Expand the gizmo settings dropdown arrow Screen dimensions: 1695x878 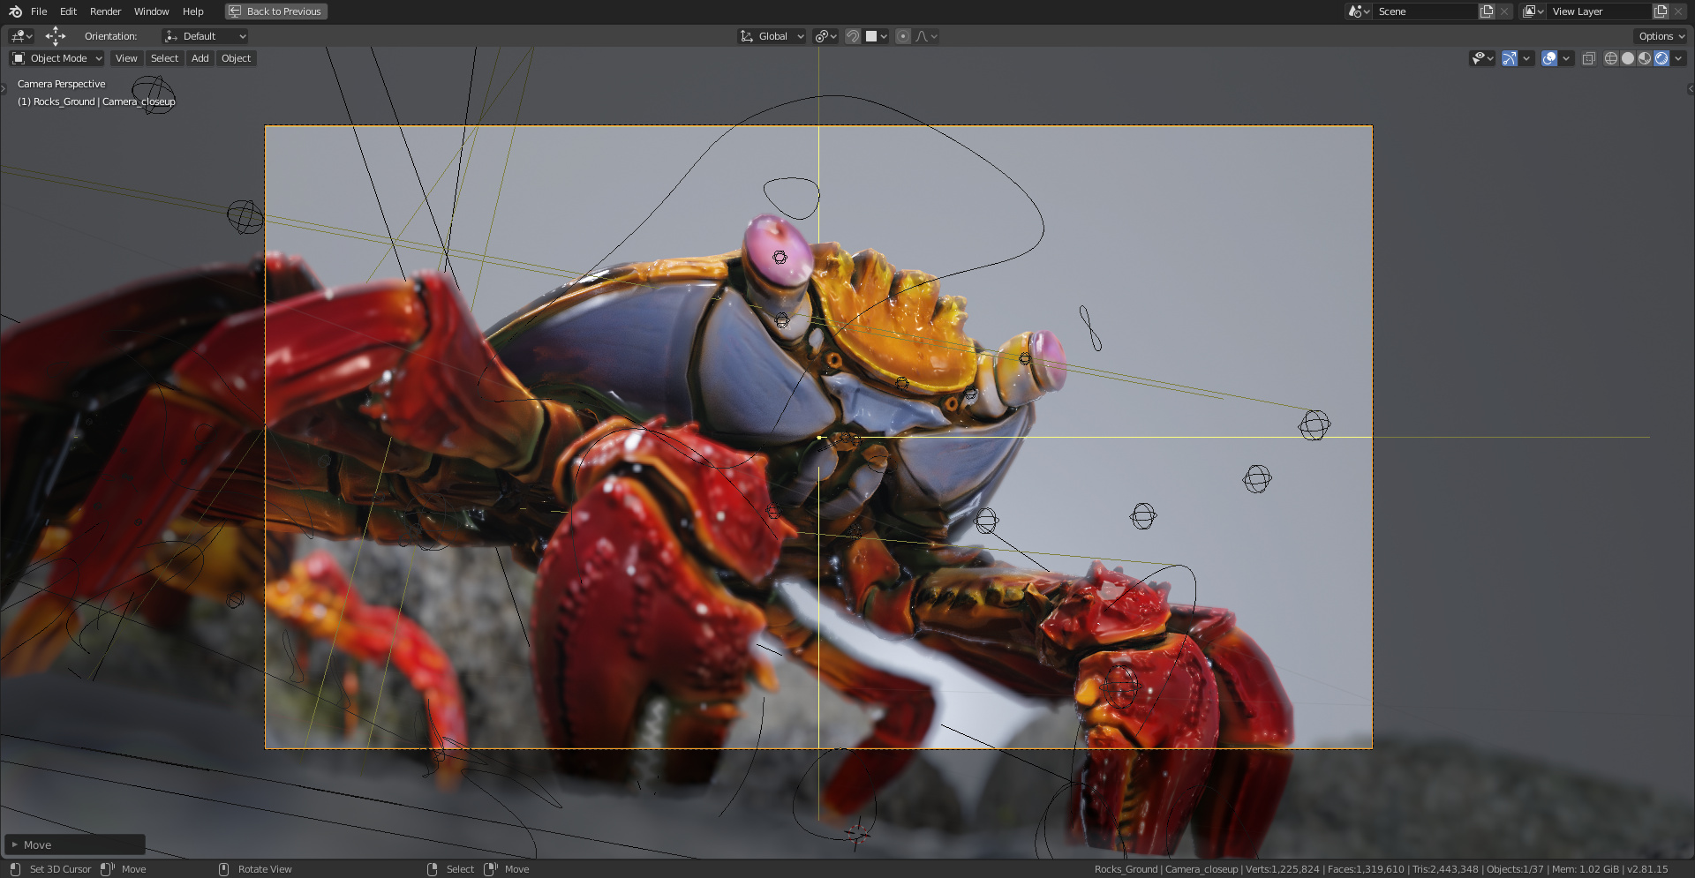pyautogui.click(x=1526, y=58)
